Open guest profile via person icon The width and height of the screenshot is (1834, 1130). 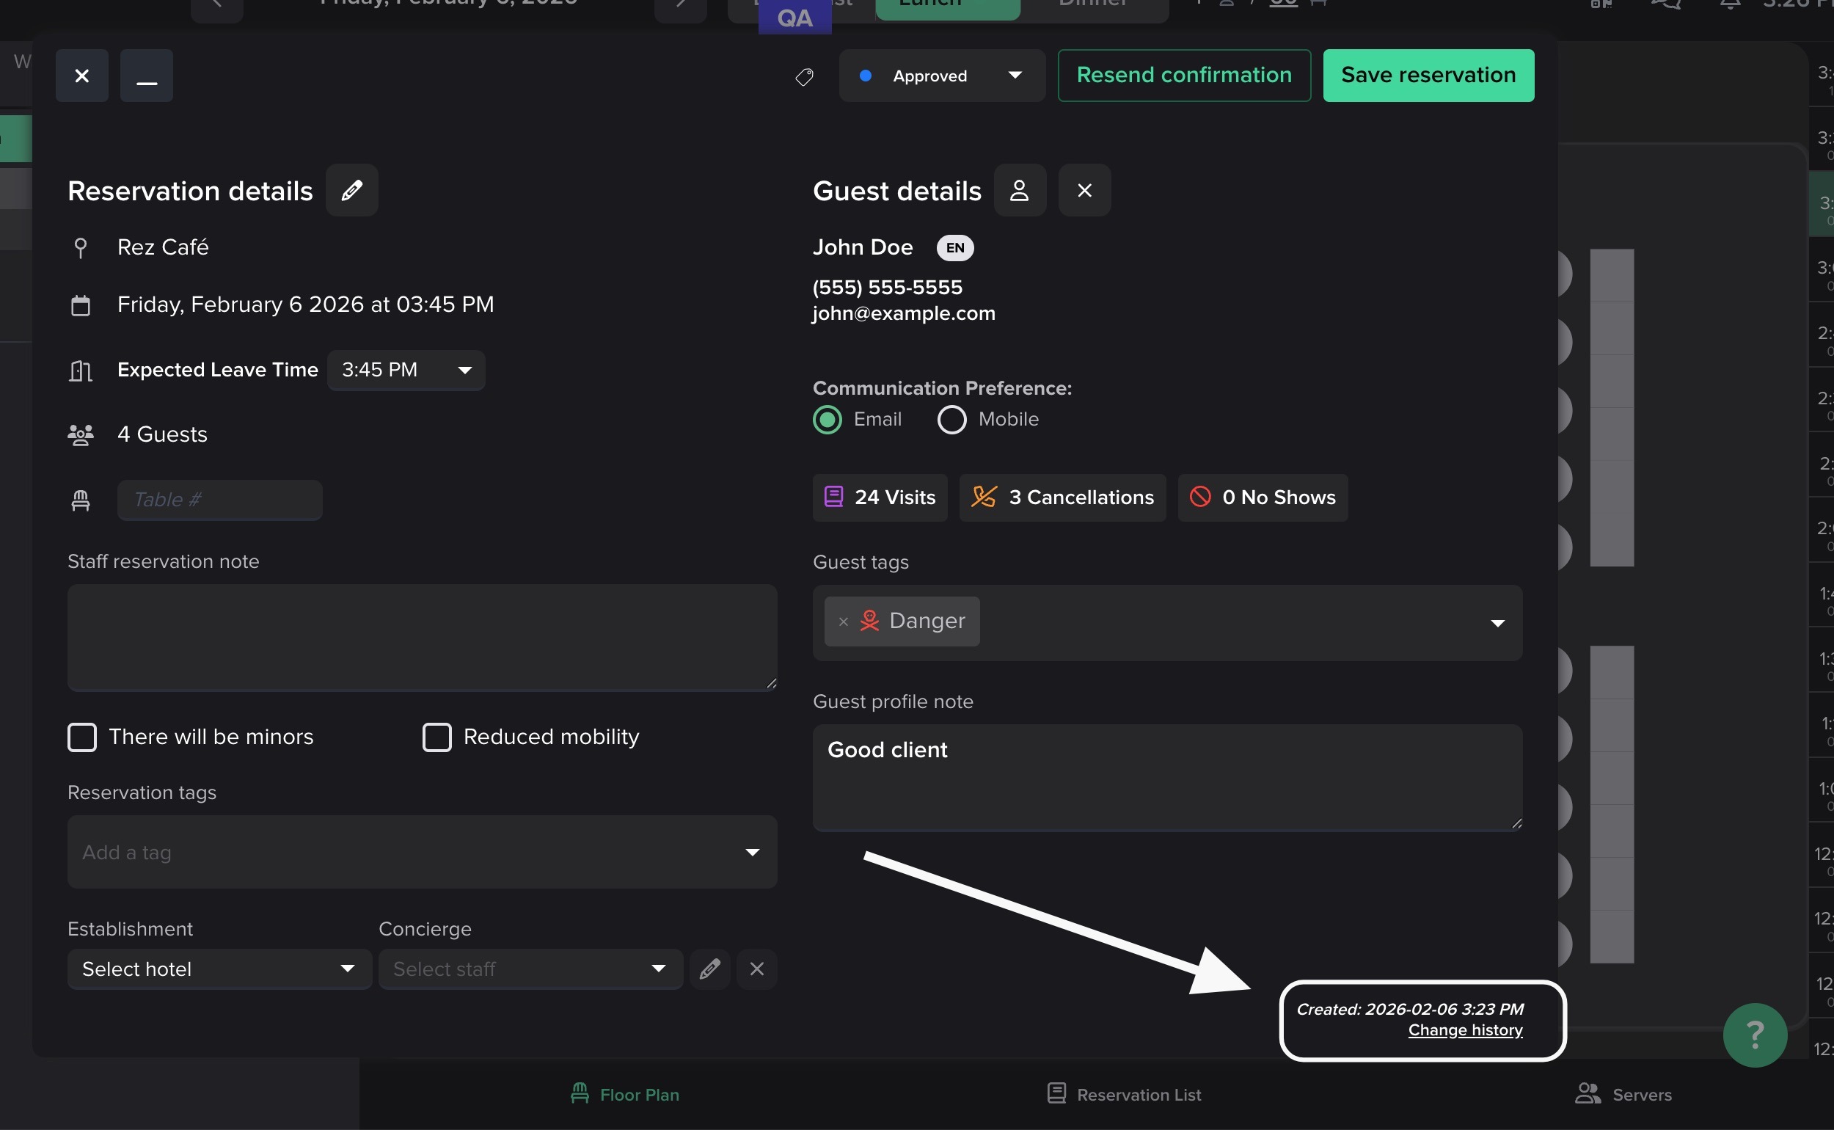coord(1020,191)
